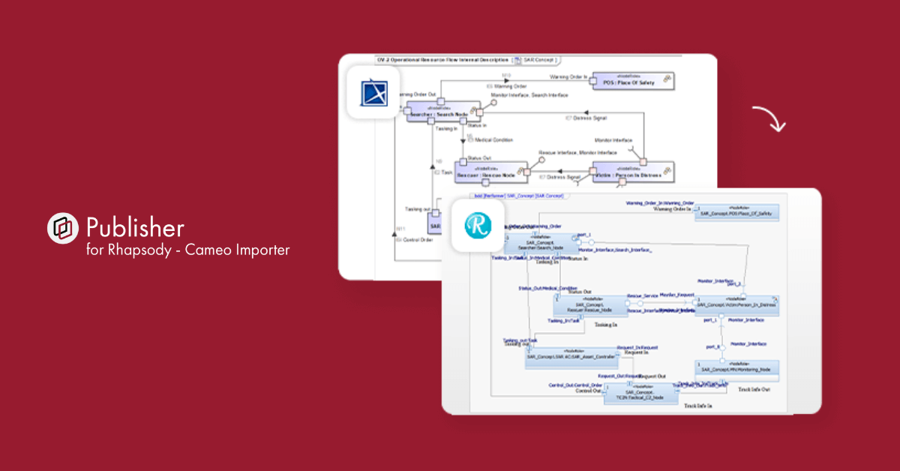The height and width of the screenshot is (471, 900).
Task: Click the lollipop interface icon above Searcher : Search Node
Action: (x=493, y=102)
